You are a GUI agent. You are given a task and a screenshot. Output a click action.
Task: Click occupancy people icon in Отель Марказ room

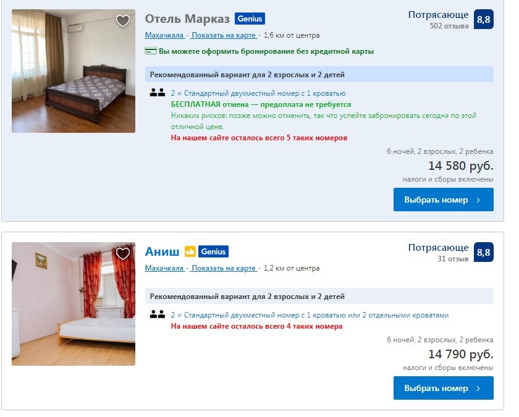(x=157, y=93)
